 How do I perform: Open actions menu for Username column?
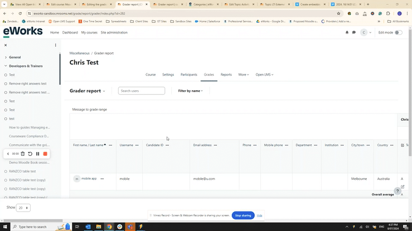(137, 145)
